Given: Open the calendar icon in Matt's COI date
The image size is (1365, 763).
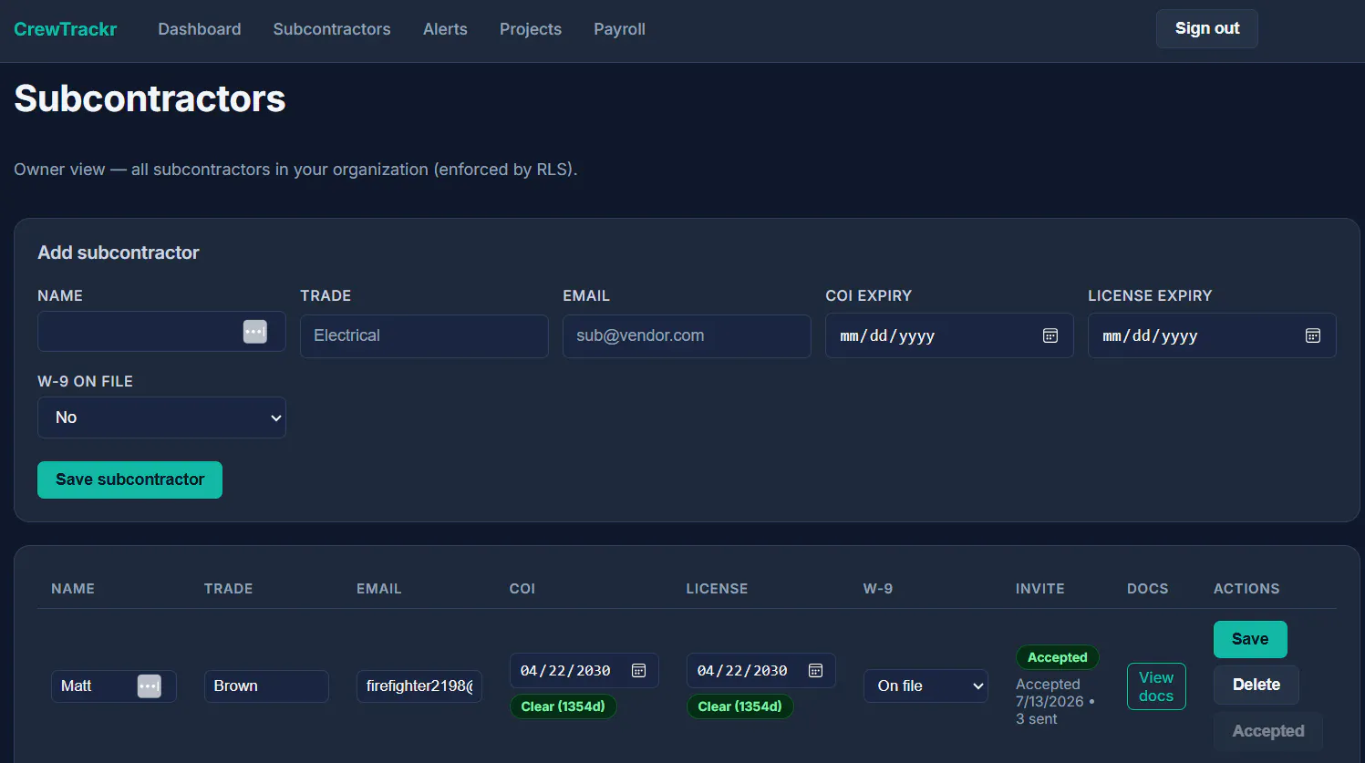Looking at the screenshot, I should [x=639, y=671].
